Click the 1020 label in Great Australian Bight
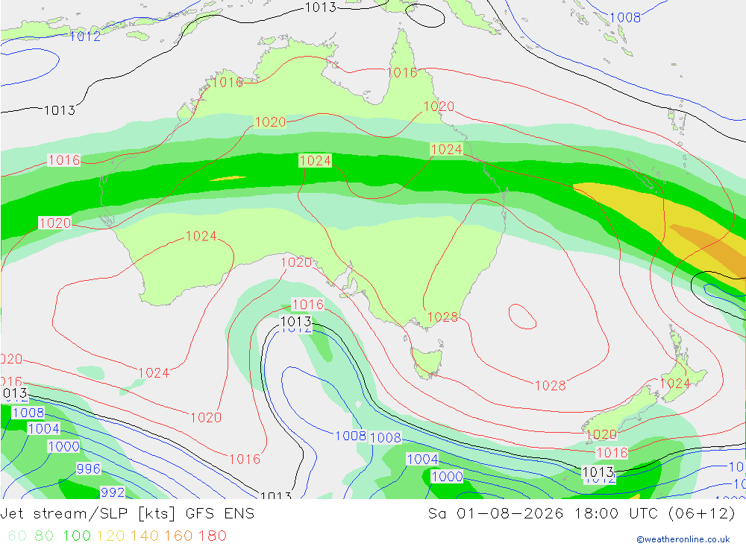Image resolution: width=746 pixels, height=546 pixels. click(x=296, y=262)
